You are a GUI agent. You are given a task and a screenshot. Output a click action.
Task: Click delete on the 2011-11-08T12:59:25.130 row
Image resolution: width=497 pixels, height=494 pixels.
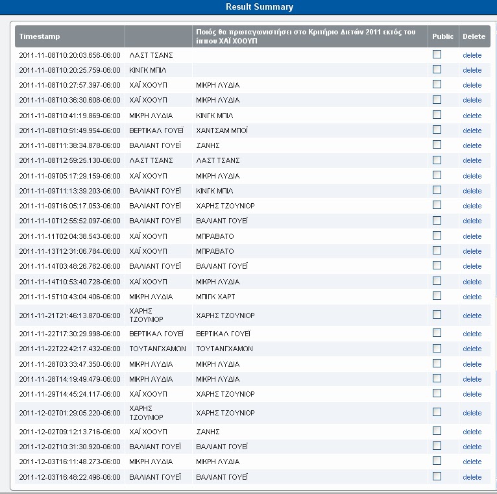[472, 161]
